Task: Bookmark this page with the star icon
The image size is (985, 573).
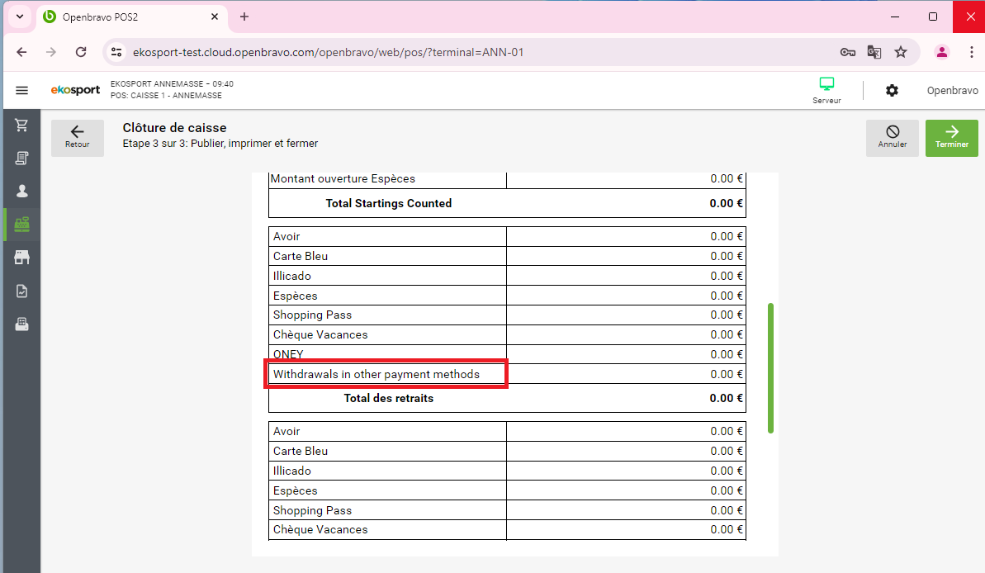Action: 901,52
